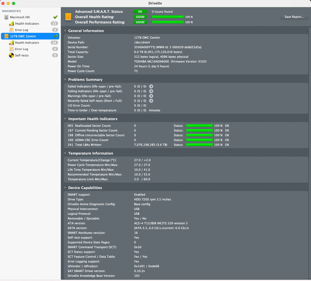The height and width of the screenshot is (281, 311).
Task: Click Reallocated Sector Count status bar
Action: tap(199, 126)
